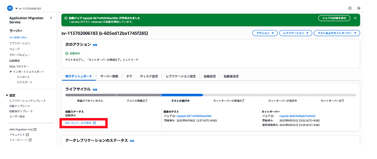The image size is (377, 159).
Task: Click the ジョブの詳細を表示 button
Action: [334, 18]
